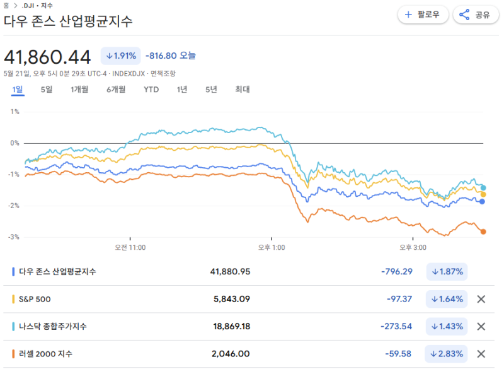Click the teal Nasdaq endpoint dot on chart
The height and width of the screenshot is (369, 504).
(x=483, y=188)
